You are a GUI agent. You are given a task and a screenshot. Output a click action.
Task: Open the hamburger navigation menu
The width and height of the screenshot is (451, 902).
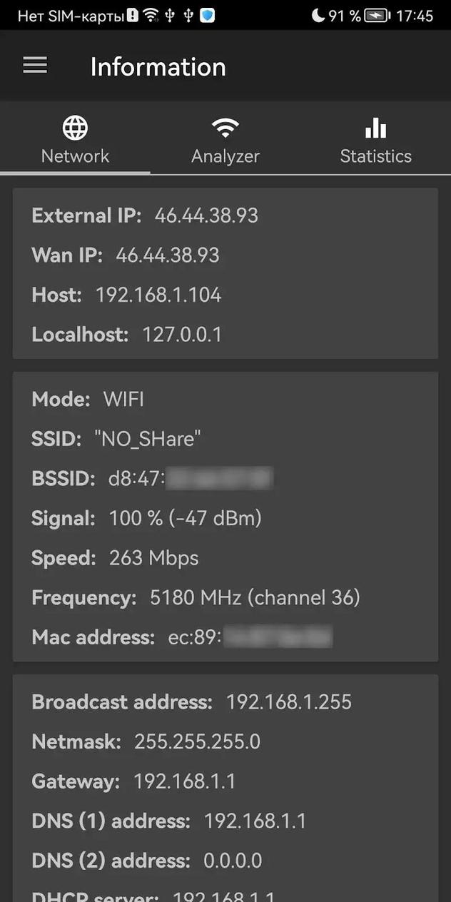34,65
